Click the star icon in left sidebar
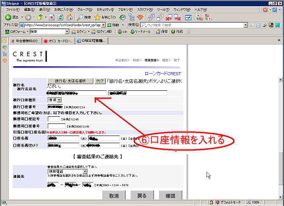The height and width of the screenshot is (206, 284). (4, 41)
